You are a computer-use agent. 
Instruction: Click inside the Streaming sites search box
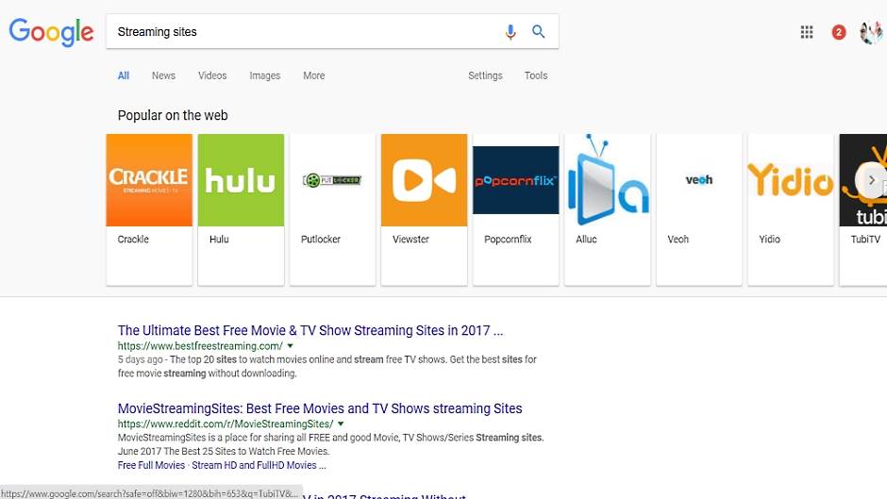[x=302, y=32]
